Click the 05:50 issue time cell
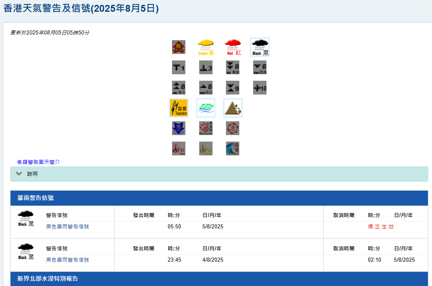The height and width of the screenshot is (286, 432). coord(174,226)
